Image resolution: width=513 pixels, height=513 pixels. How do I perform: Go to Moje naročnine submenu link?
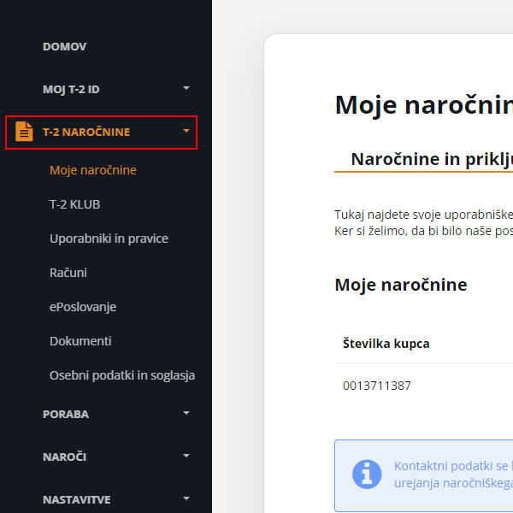coord(93,170)
